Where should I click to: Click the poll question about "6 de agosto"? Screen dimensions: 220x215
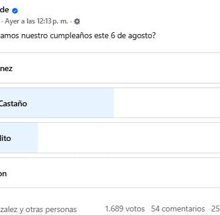tap(78, 36)
